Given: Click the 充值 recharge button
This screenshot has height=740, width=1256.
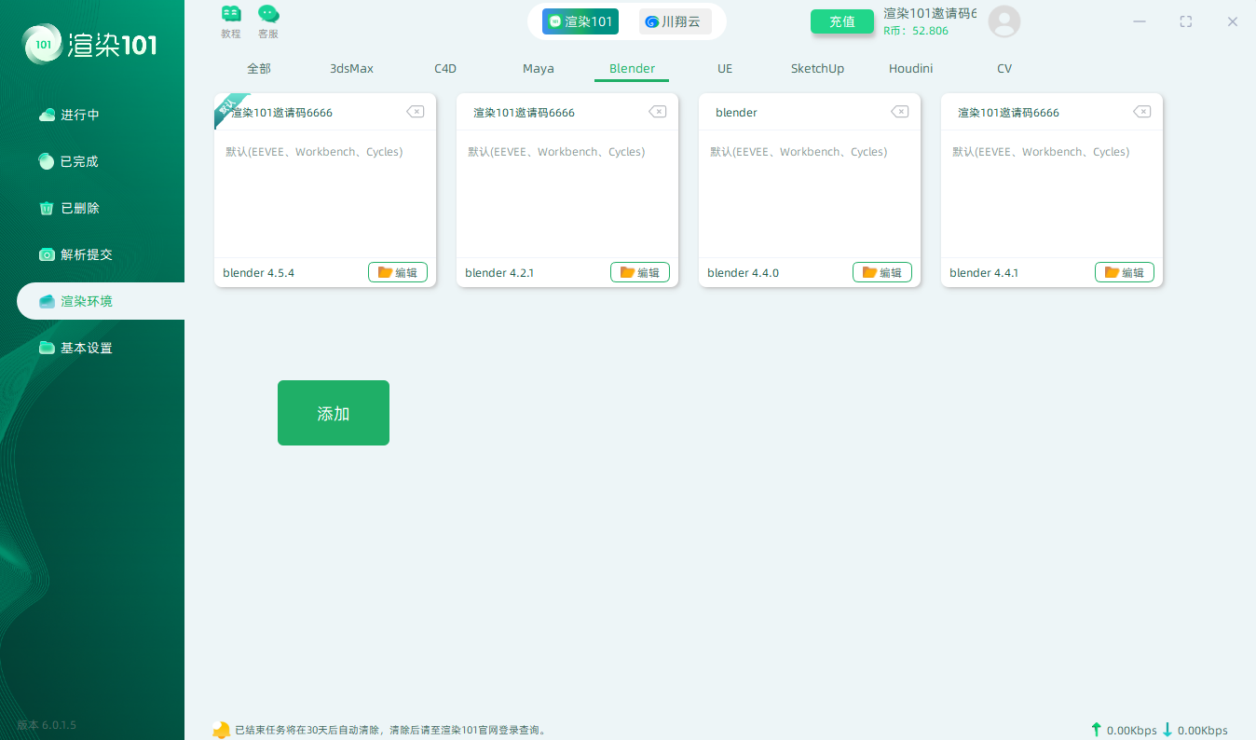Looking at the screenshot, I should (842, 21).
